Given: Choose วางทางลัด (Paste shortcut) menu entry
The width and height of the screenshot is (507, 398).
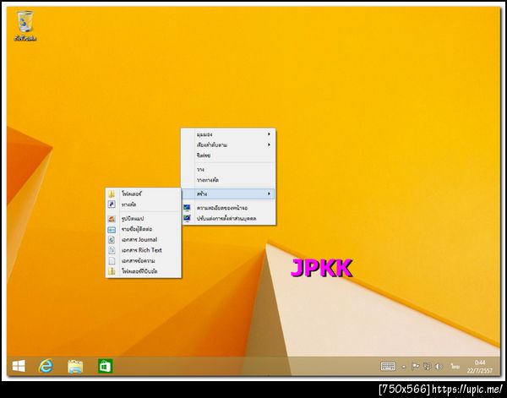Looking at the screenshot, I should (x=228, y=180).
